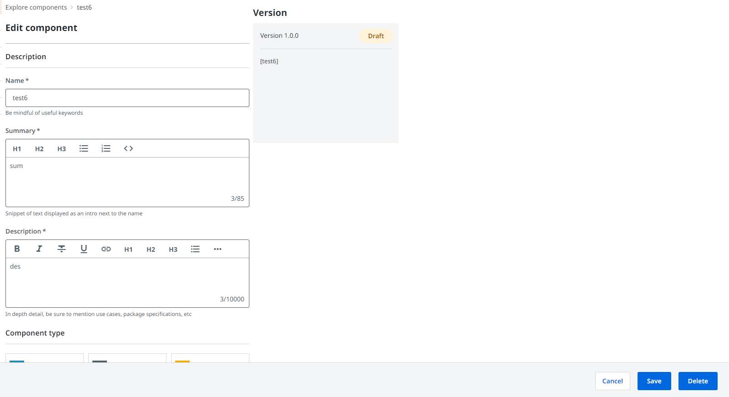
Task: Toggle italic in Description editor
Action: [x=39, y=249]
